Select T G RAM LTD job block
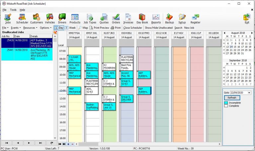 pyautogui.click(x=74, y=59)
